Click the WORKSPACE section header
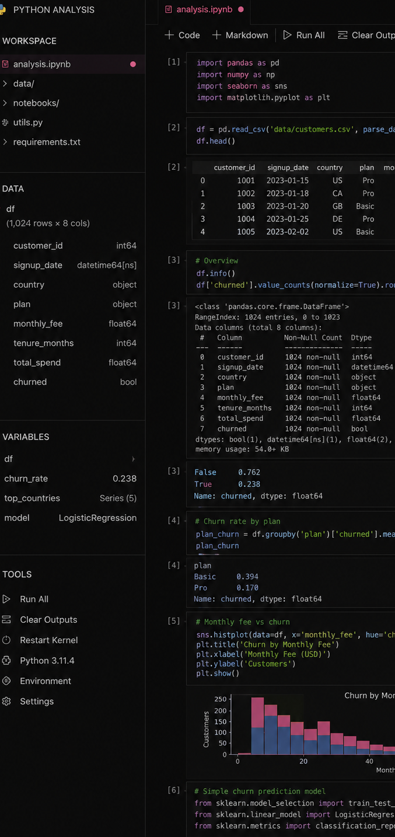The height and width of the screenshot is (837, 395). (x=29, y=41)
